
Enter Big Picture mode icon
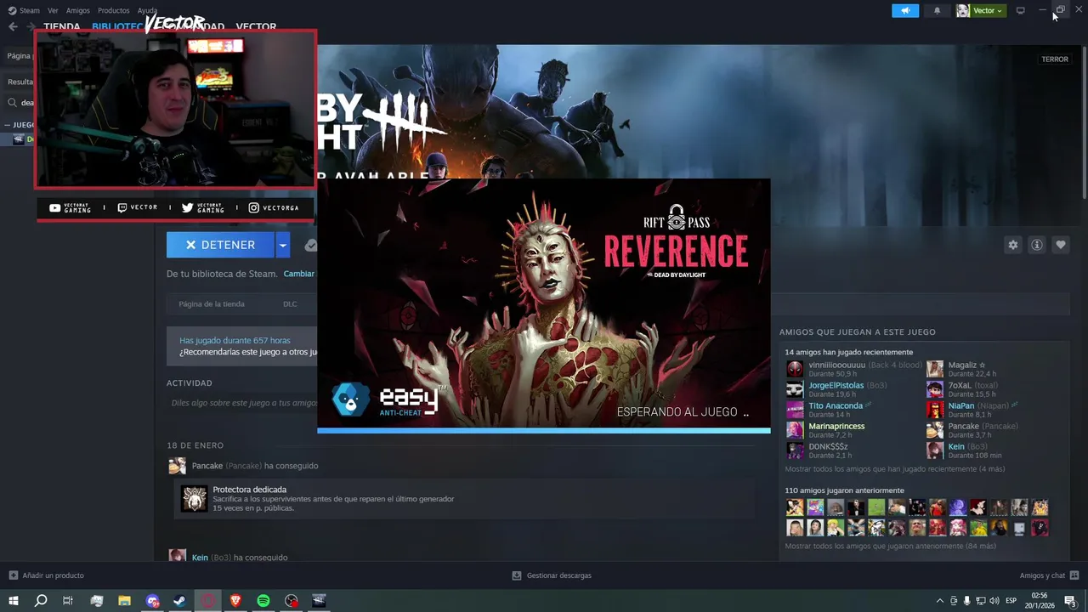pos(1020,10)
